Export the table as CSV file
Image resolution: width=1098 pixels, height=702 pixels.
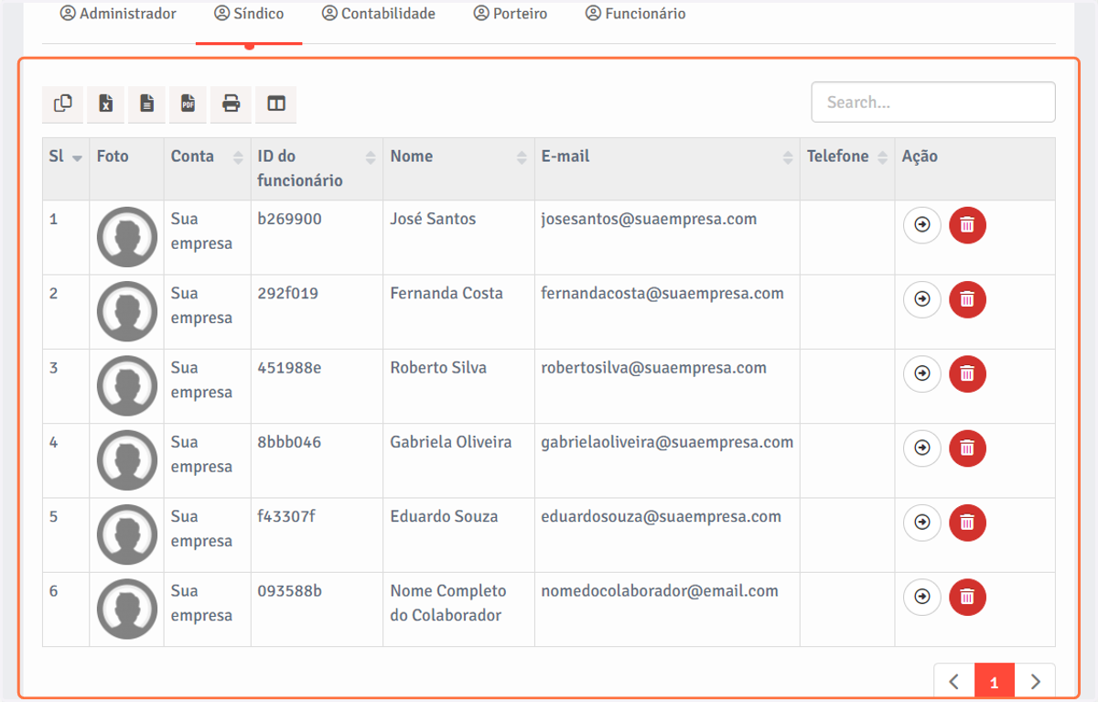coord(146,104)
